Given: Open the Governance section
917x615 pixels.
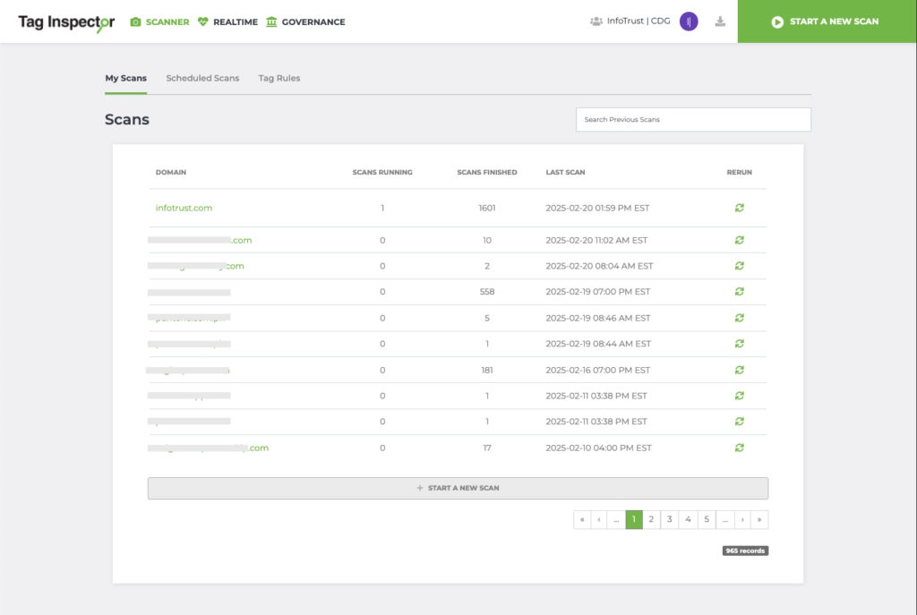Looking at the screenshot, I should coord(305,21).
